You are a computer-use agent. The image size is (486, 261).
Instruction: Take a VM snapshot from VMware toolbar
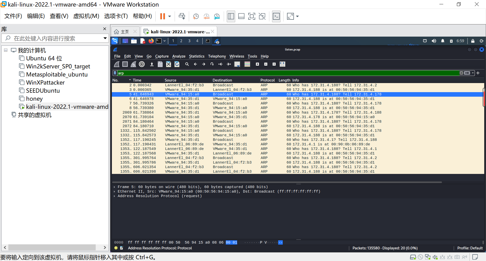pos(196,16)
